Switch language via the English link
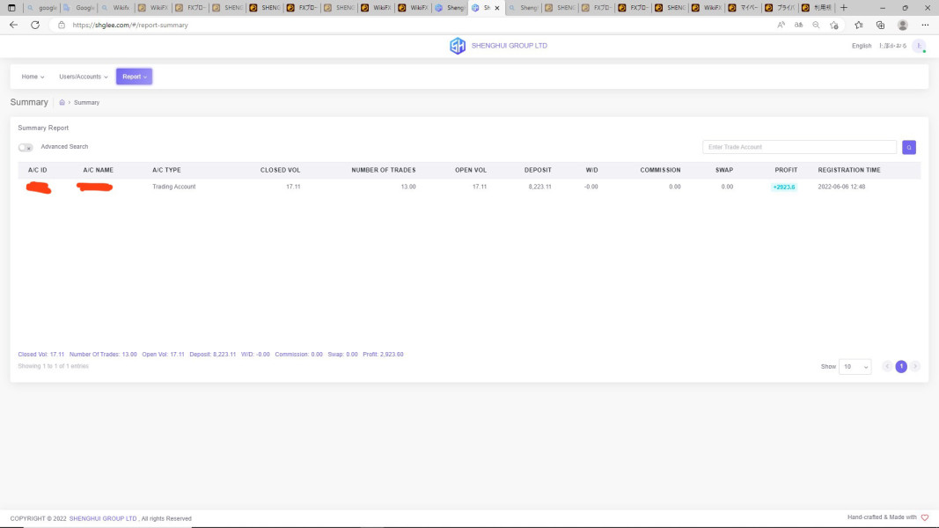This screenshot has width=939, height=528. pyautogui.click(x=862, y=46)
